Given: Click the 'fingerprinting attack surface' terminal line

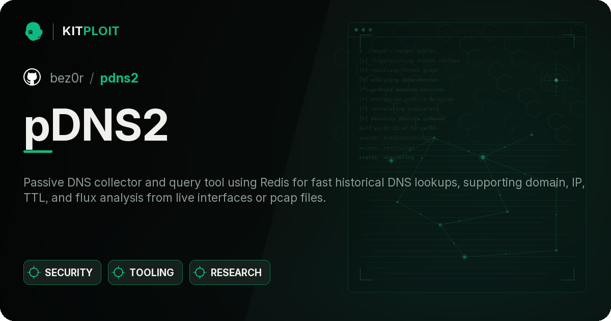Looking at the screenshot, I should coord(409,61).
